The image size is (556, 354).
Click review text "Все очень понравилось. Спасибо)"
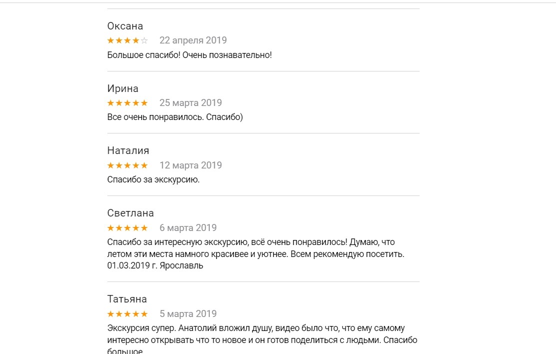click(x=175, y=117)
